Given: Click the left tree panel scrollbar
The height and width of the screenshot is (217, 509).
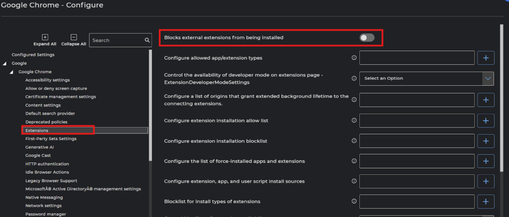Looking at the screenshot, I should 151,104.
